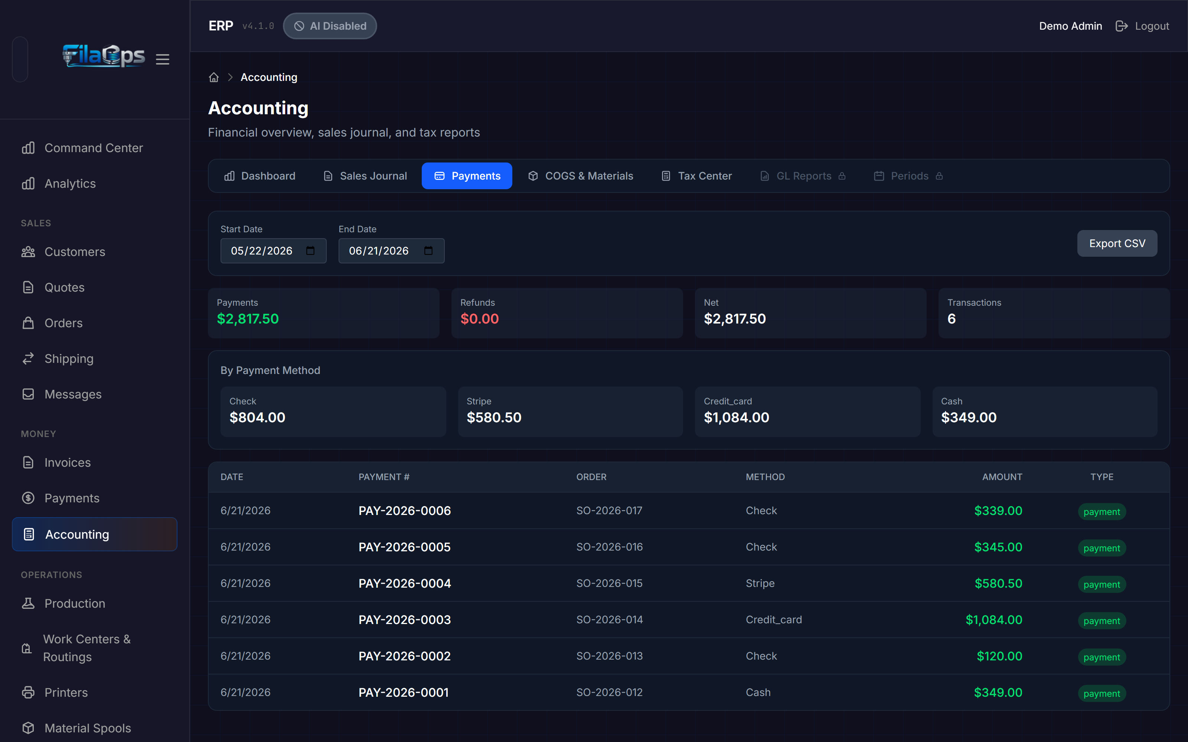This screenshot has height=742, width=1188.
Task: Click the AMOUNT column header
Action: pyautogui.click(x=1002, y=477)
